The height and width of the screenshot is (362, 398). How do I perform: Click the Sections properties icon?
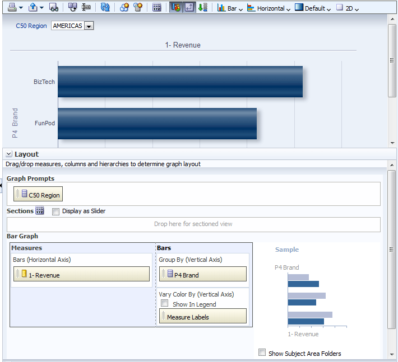[x=40, y=211]
